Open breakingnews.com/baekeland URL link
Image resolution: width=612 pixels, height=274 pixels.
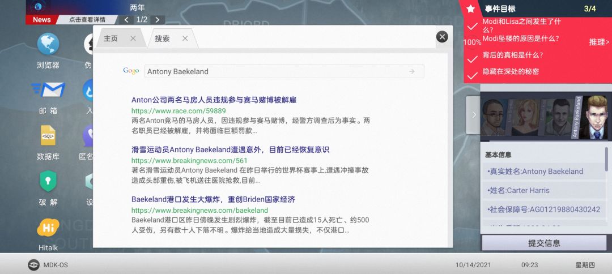[x=199, y=211]
